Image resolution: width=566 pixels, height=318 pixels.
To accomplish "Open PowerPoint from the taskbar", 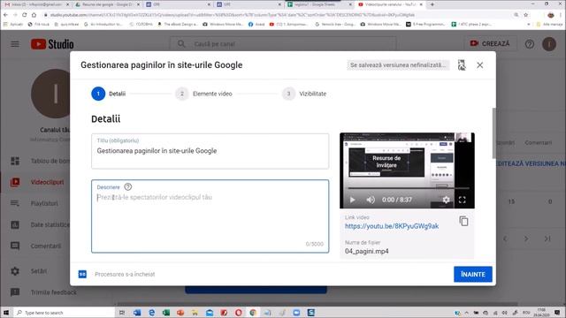I will pos(180,313).
